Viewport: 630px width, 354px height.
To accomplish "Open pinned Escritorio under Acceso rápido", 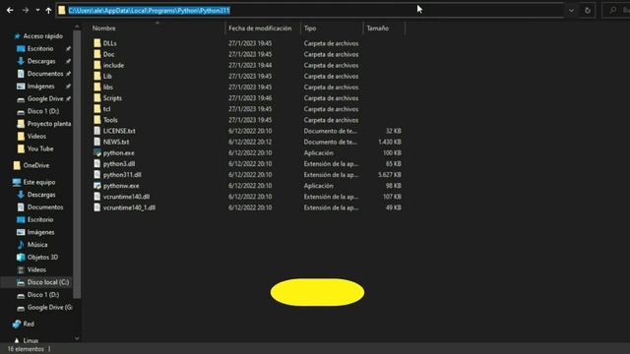I will 40,48.
